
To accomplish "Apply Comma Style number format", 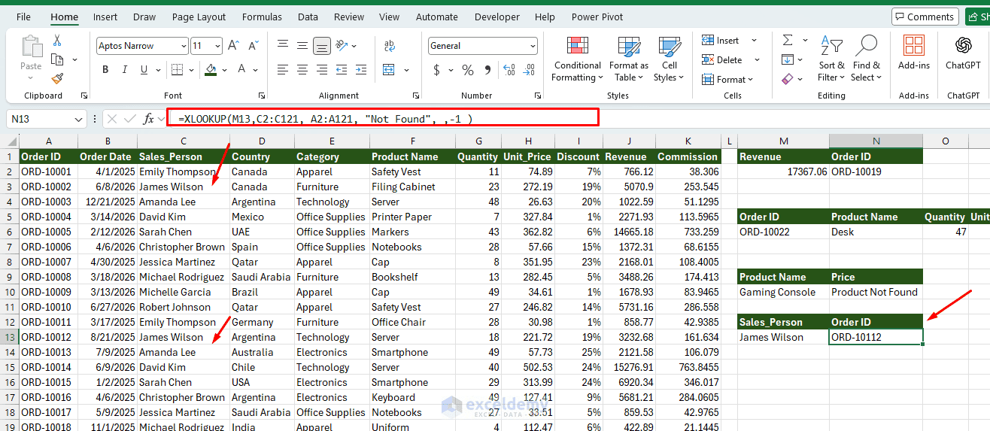I will pos(487,70).
